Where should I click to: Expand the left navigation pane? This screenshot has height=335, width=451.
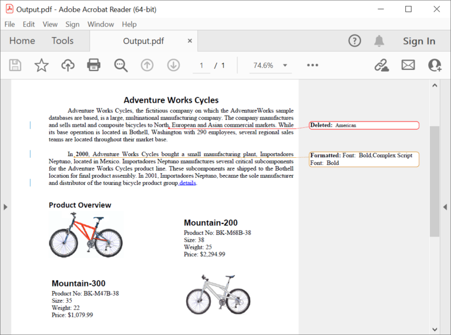tap(6, 207)
